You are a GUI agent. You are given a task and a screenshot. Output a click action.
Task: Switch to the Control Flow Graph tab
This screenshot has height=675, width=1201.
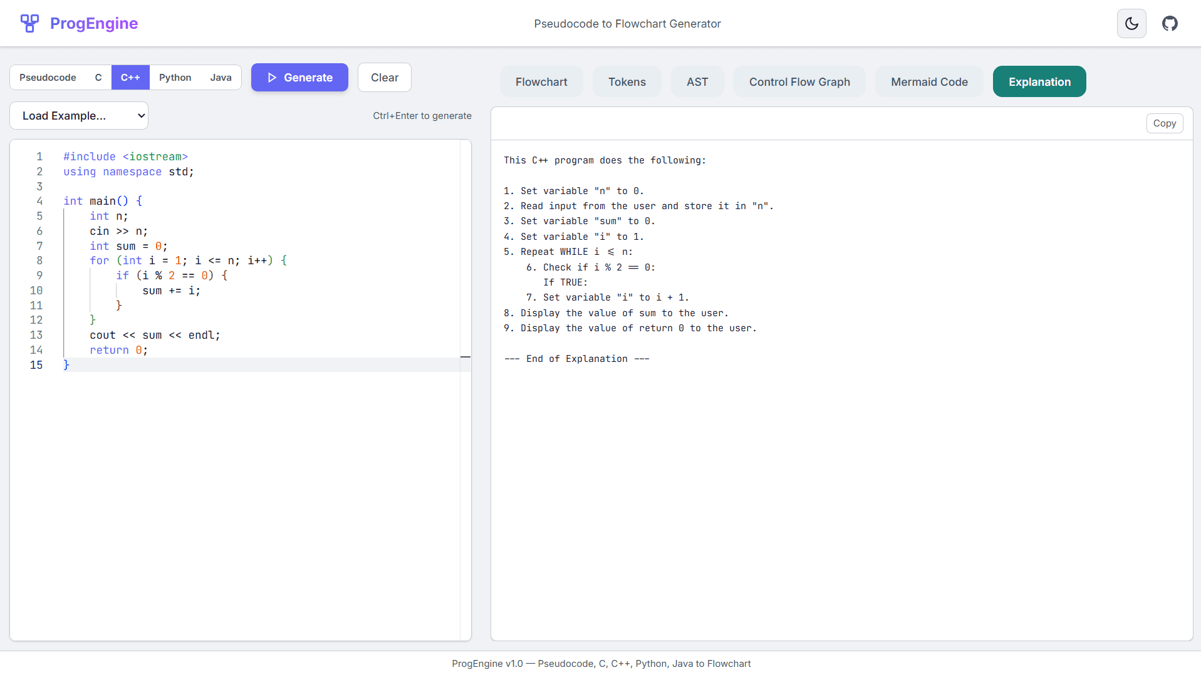coord(799,81)
